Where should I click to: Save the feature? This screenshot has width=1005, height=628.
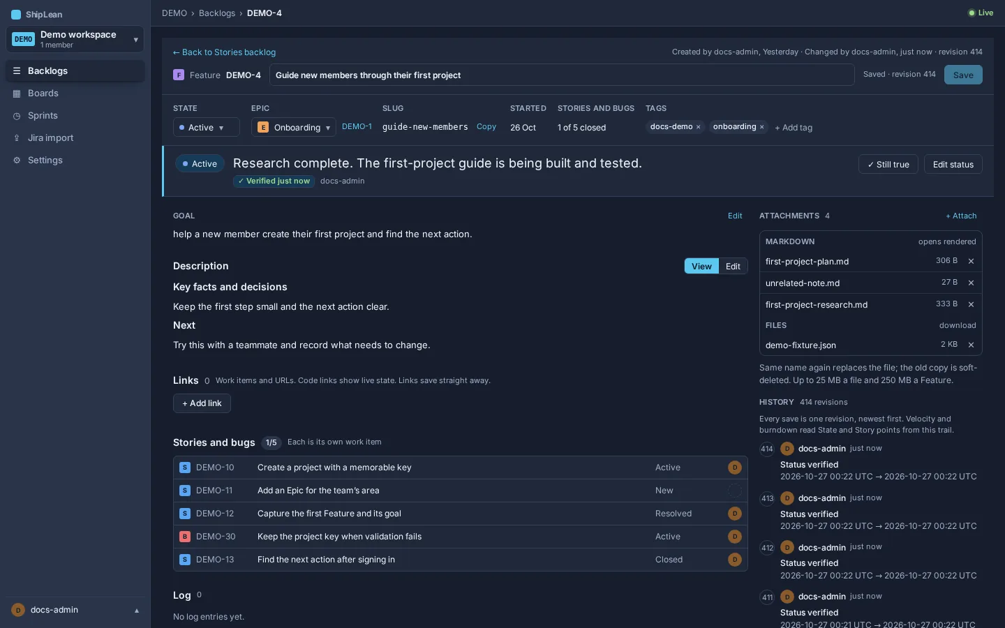963,75
